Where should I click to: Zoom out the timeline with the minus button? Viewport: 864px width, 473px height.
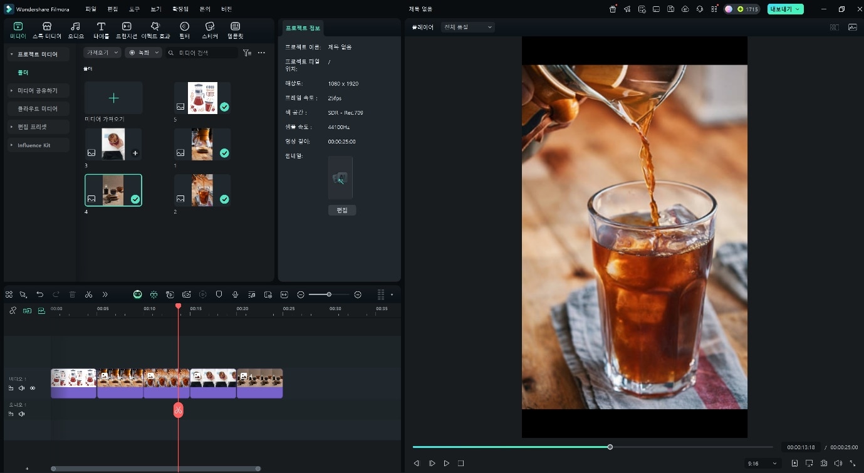pos(301,294)
